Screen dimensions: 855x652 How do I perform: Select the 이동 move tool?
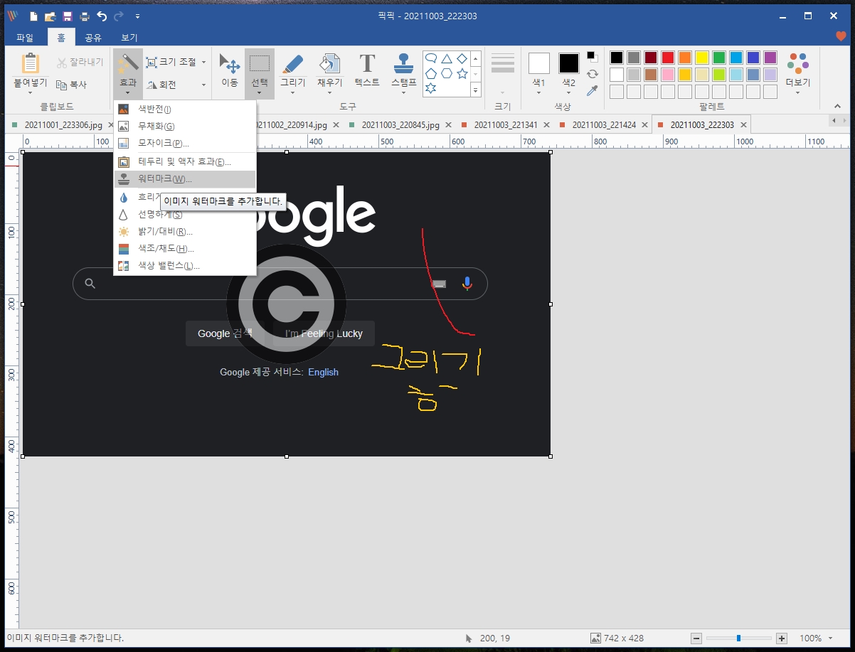pyautogui.click(x=230, y=72)
